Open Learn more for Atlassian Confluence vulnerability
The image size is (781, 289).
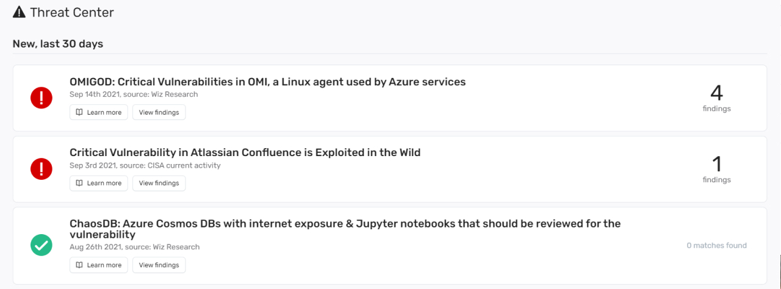99,183
